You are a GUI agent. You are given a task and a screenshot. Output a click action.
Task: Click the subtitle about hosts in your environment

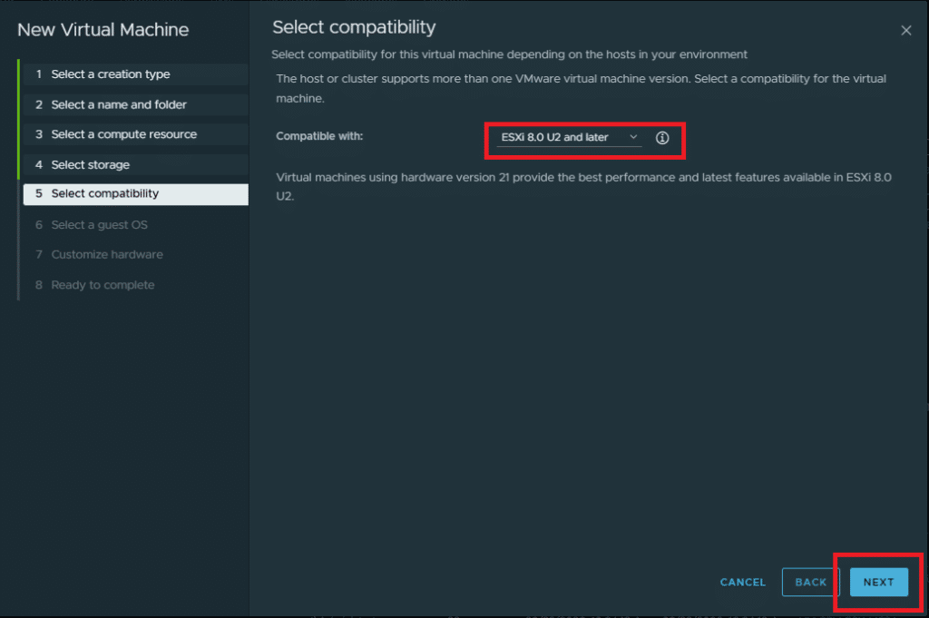coord(509,54)
